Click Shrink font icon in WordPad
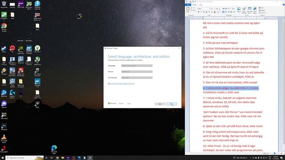Viewport: 285px width, 160px height. click(x=220, y=9)
